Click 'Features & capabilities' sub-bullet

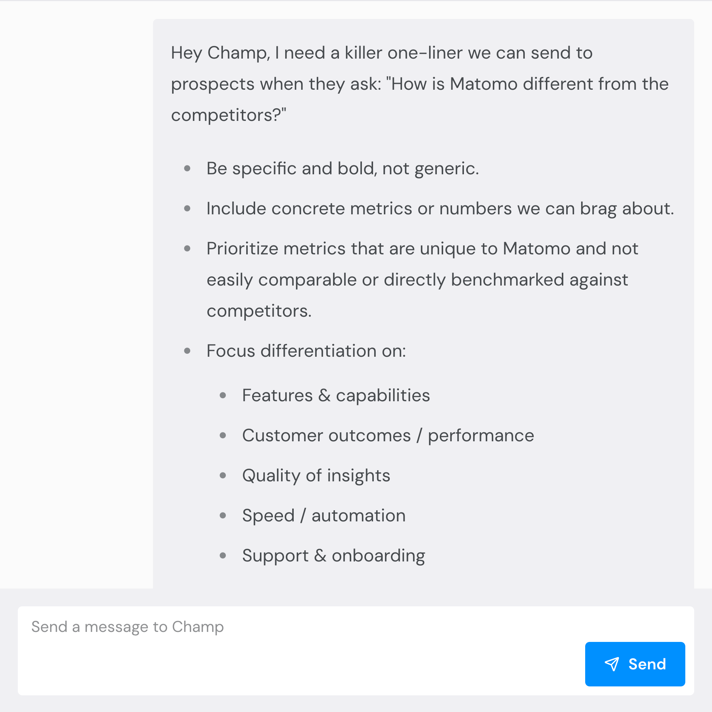(336, 396)
